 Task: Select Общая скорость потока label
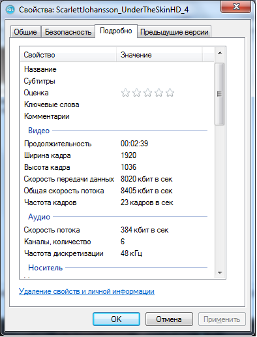coord(64,191)
